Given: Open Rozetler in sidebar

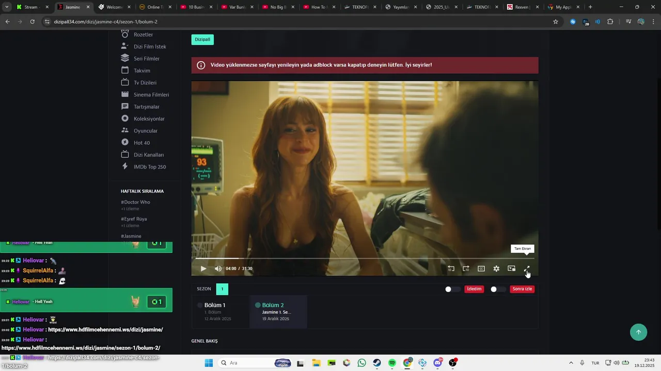Looking at the screenshot, I should [x=143, y=35].
